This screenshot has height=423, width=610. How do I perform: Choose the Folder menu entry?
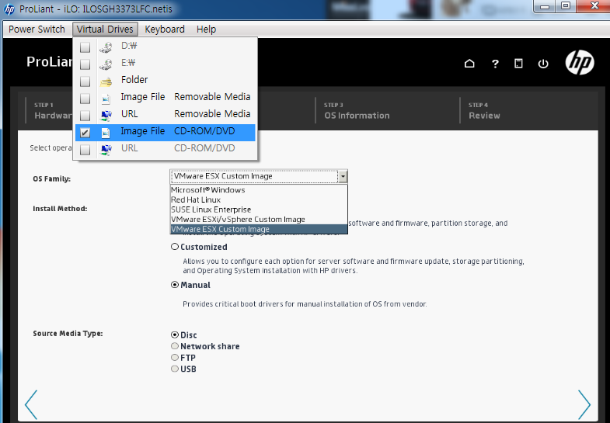pyautogui.click(x=165, y=80)
